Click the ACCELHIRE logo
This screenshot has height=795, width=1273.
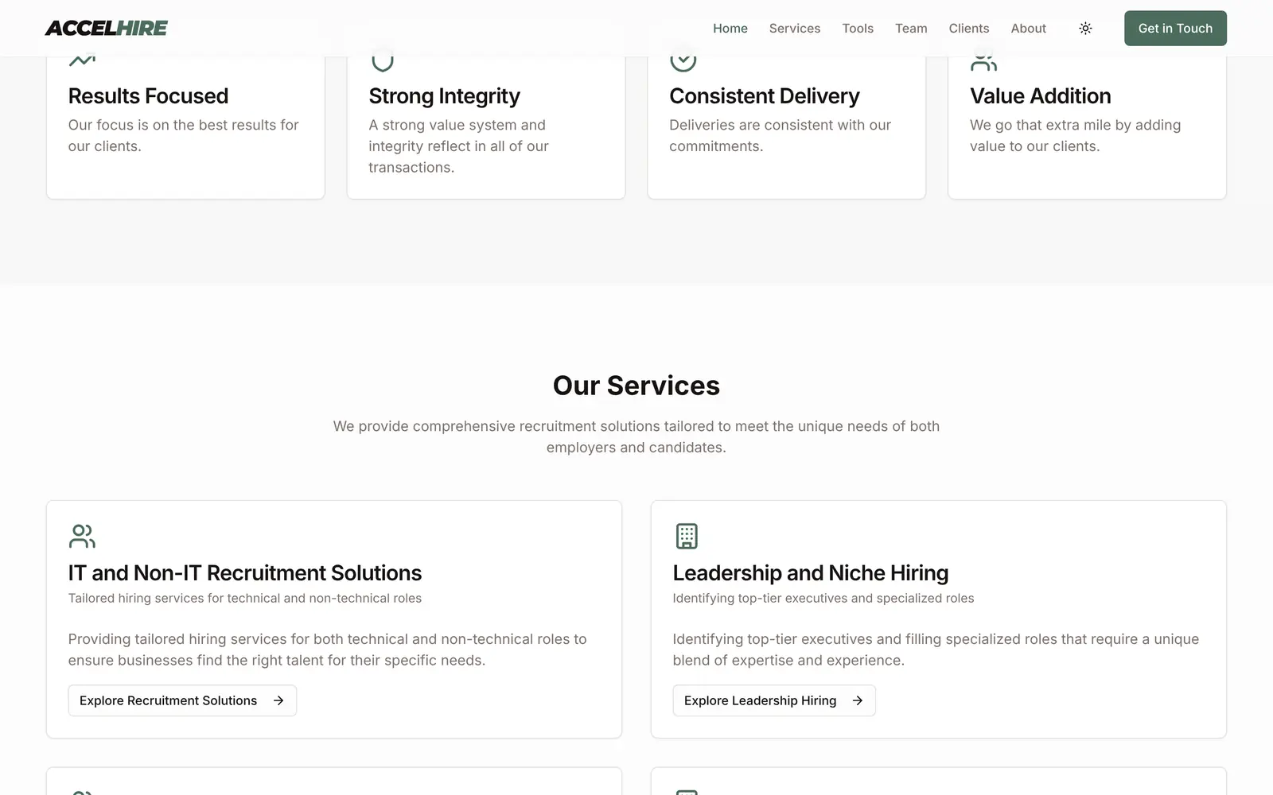pos(106,28)
